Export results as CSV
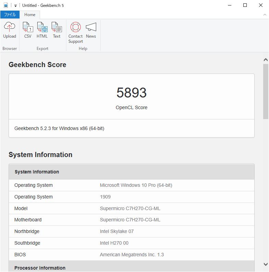The height and width of the screenshot is (272, 269). [28, 30]
